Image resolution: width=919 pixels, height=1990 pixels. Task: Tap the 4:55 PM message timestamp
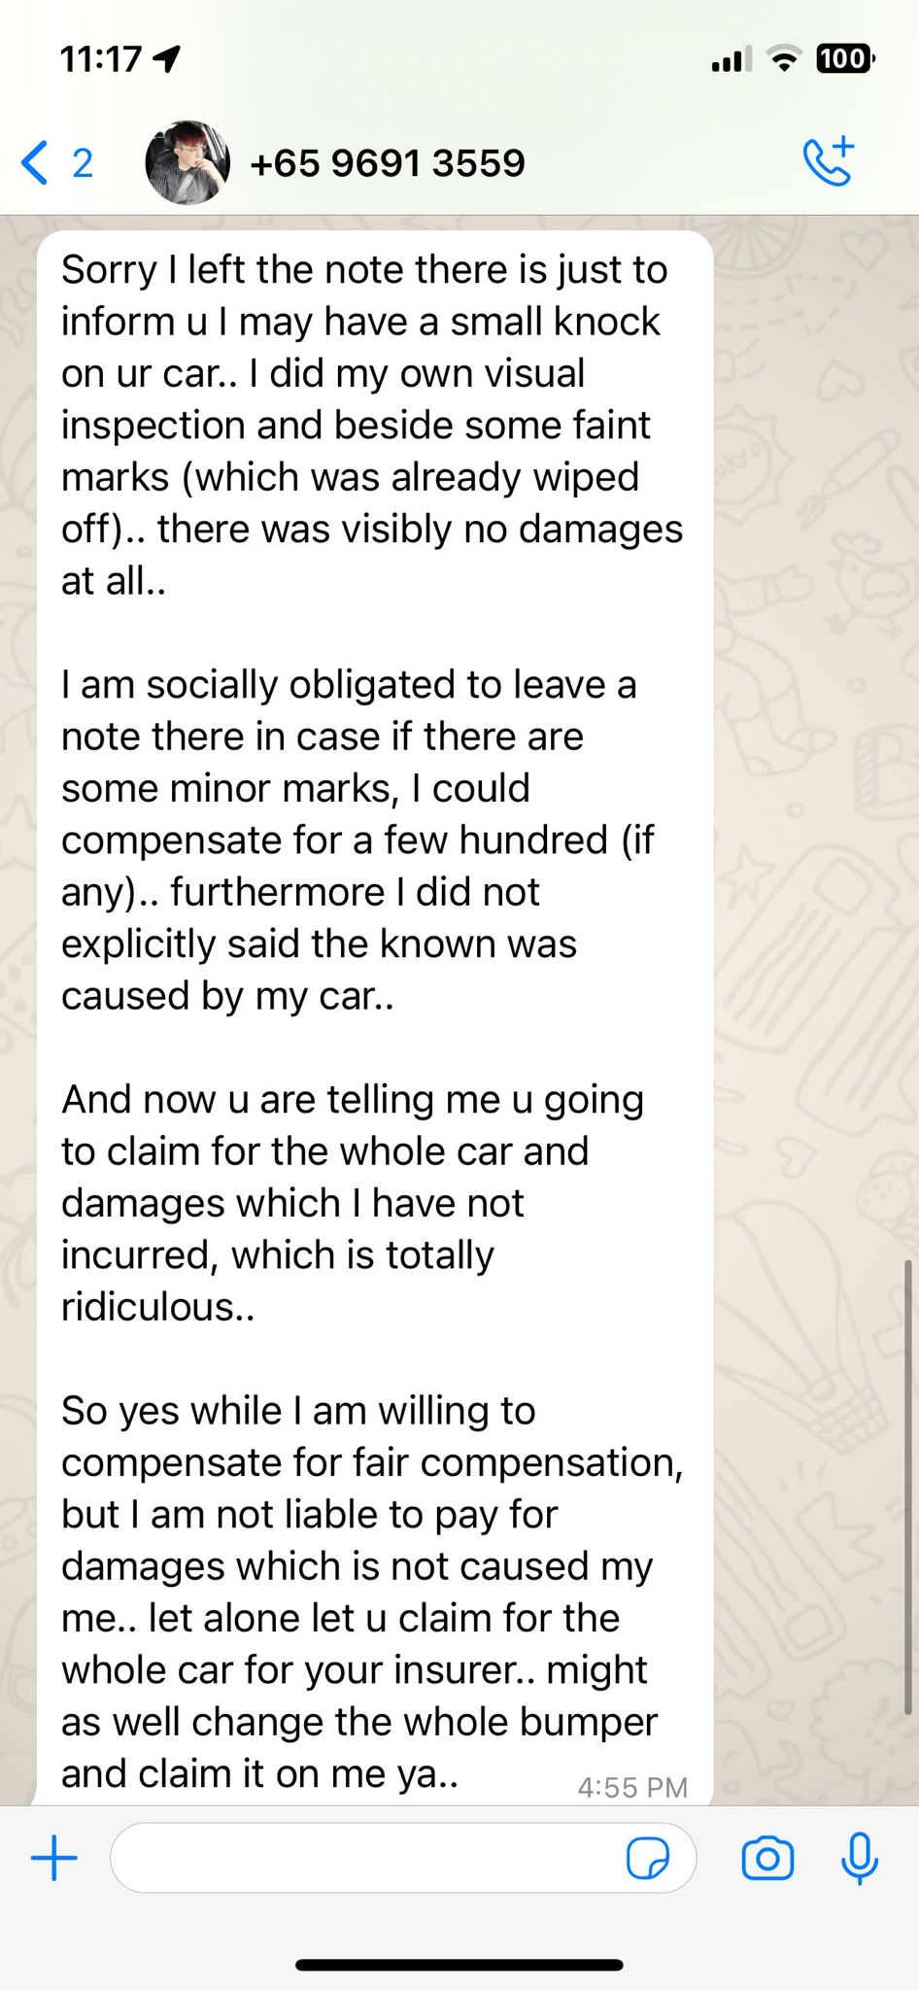[x=632, y=1787]
